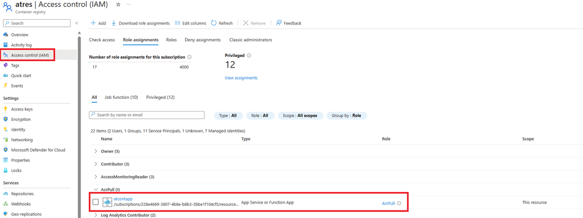583x218 pixels.
Task: Open the atcontapp link
Action: pos(123,199)
